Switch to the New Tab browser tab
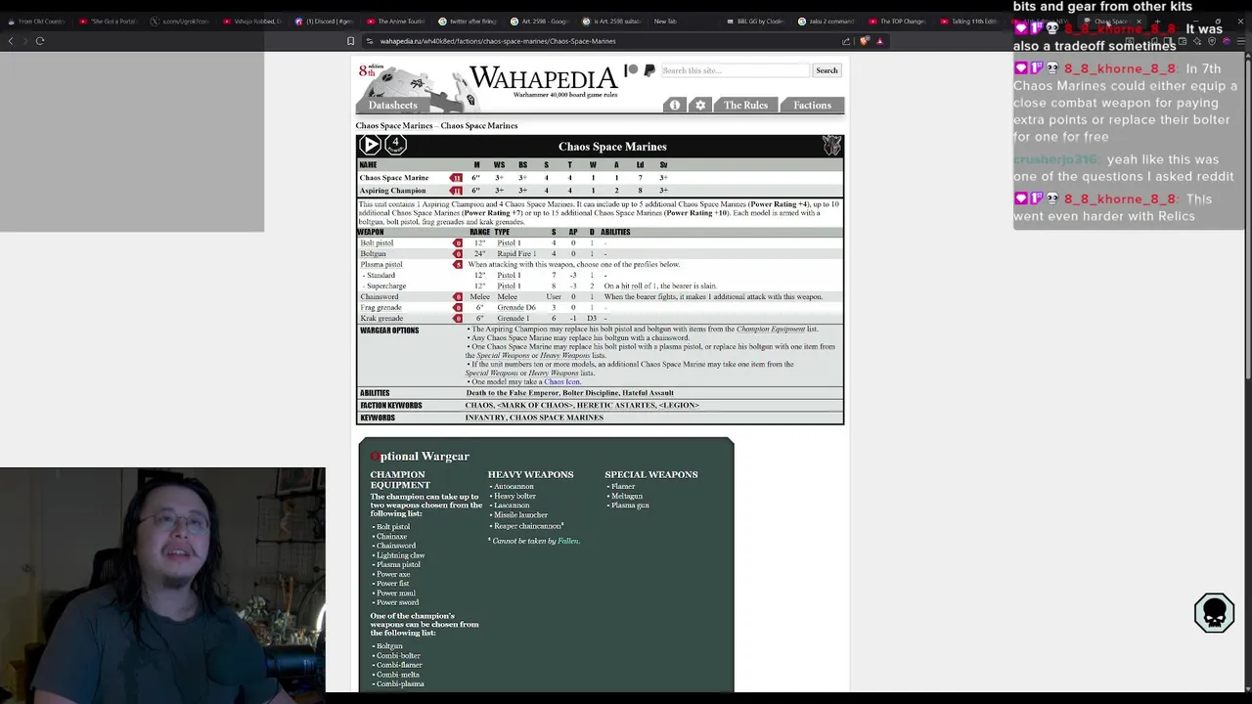 pos(665,21)
